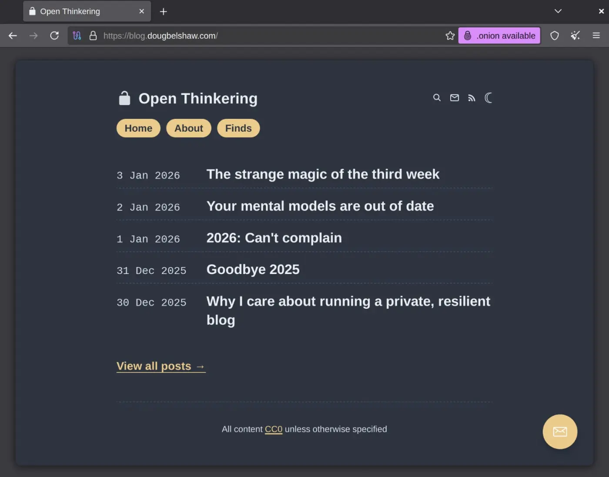The width and height of the screenshot is (609, 477).
Task: Open the Finds nav pill
Action: click(238, 128)
